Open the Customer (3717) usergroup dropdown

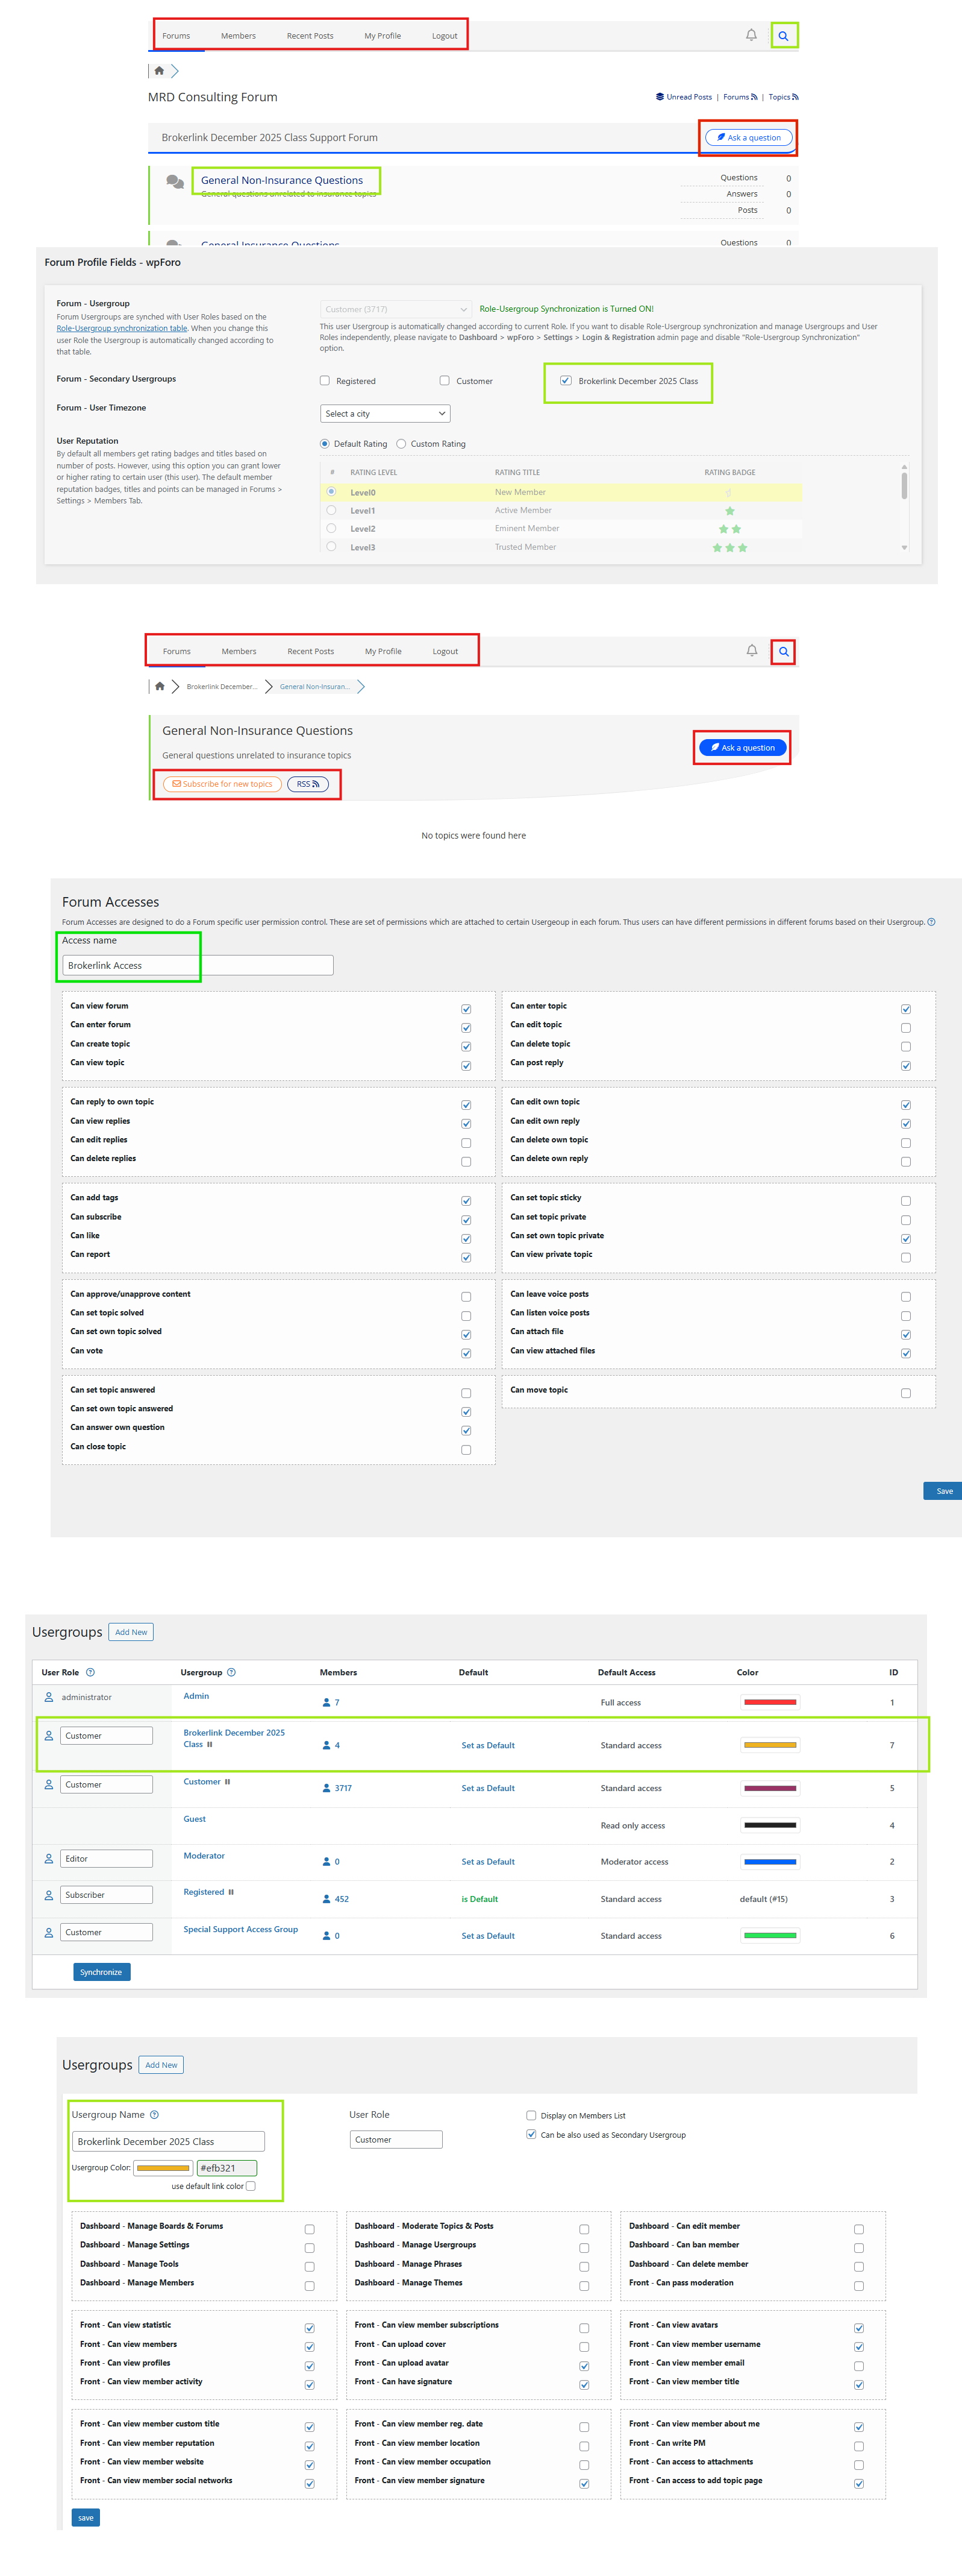395,309
